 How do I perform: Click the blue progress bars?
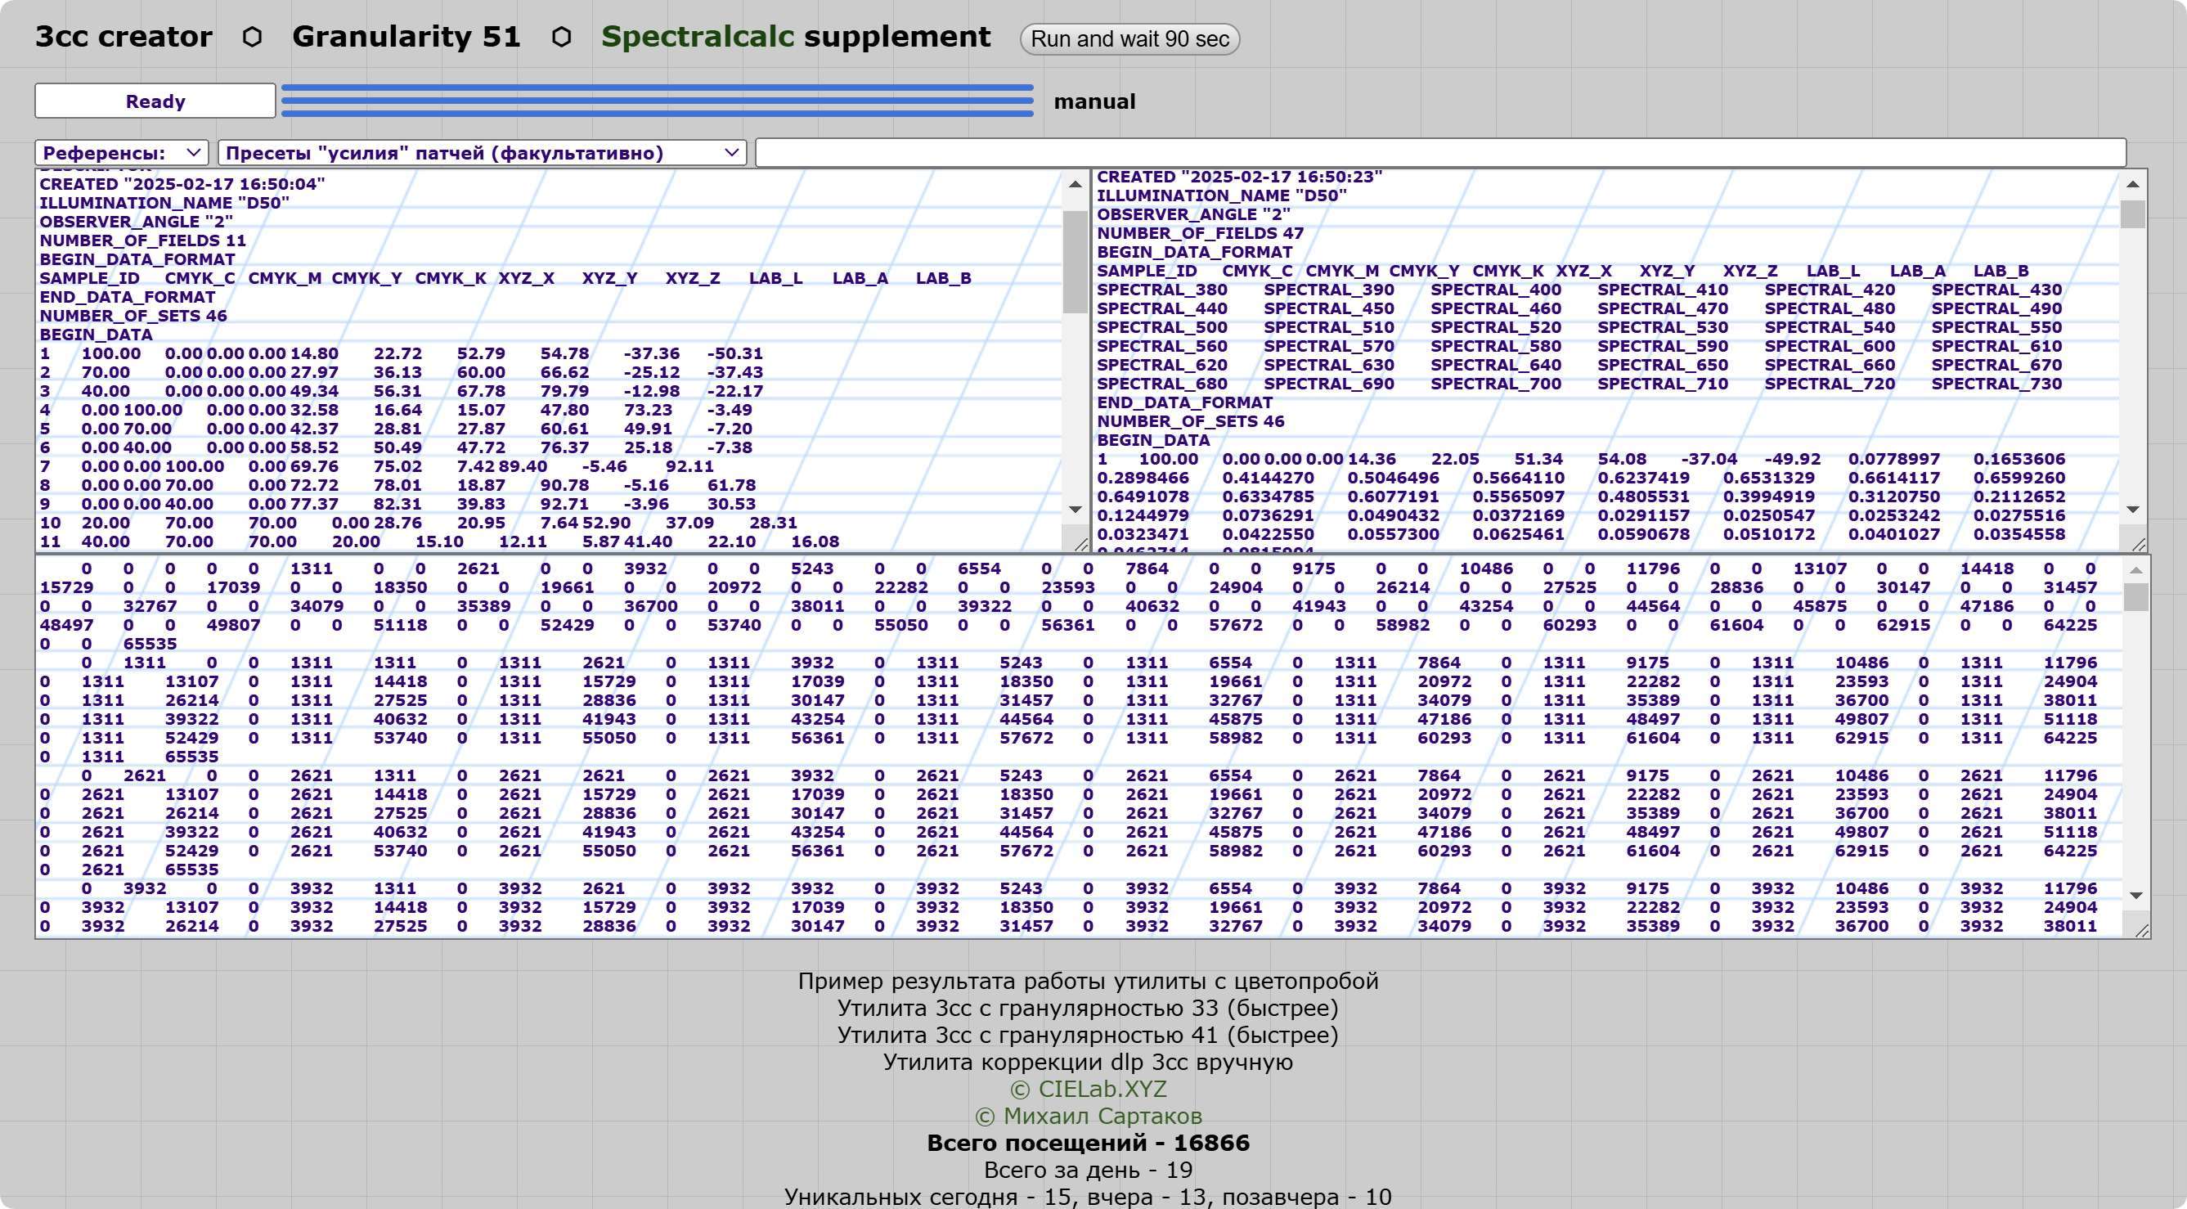[x=656, y=100]
